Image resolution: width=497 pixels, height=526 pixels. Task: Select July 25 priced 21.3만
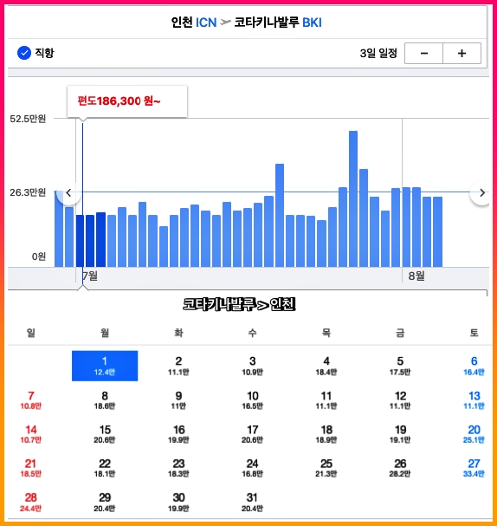[326, 468]
